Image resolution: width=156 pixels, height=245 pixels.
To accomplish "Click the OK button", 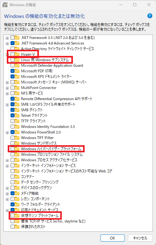I will pos(112,238).
